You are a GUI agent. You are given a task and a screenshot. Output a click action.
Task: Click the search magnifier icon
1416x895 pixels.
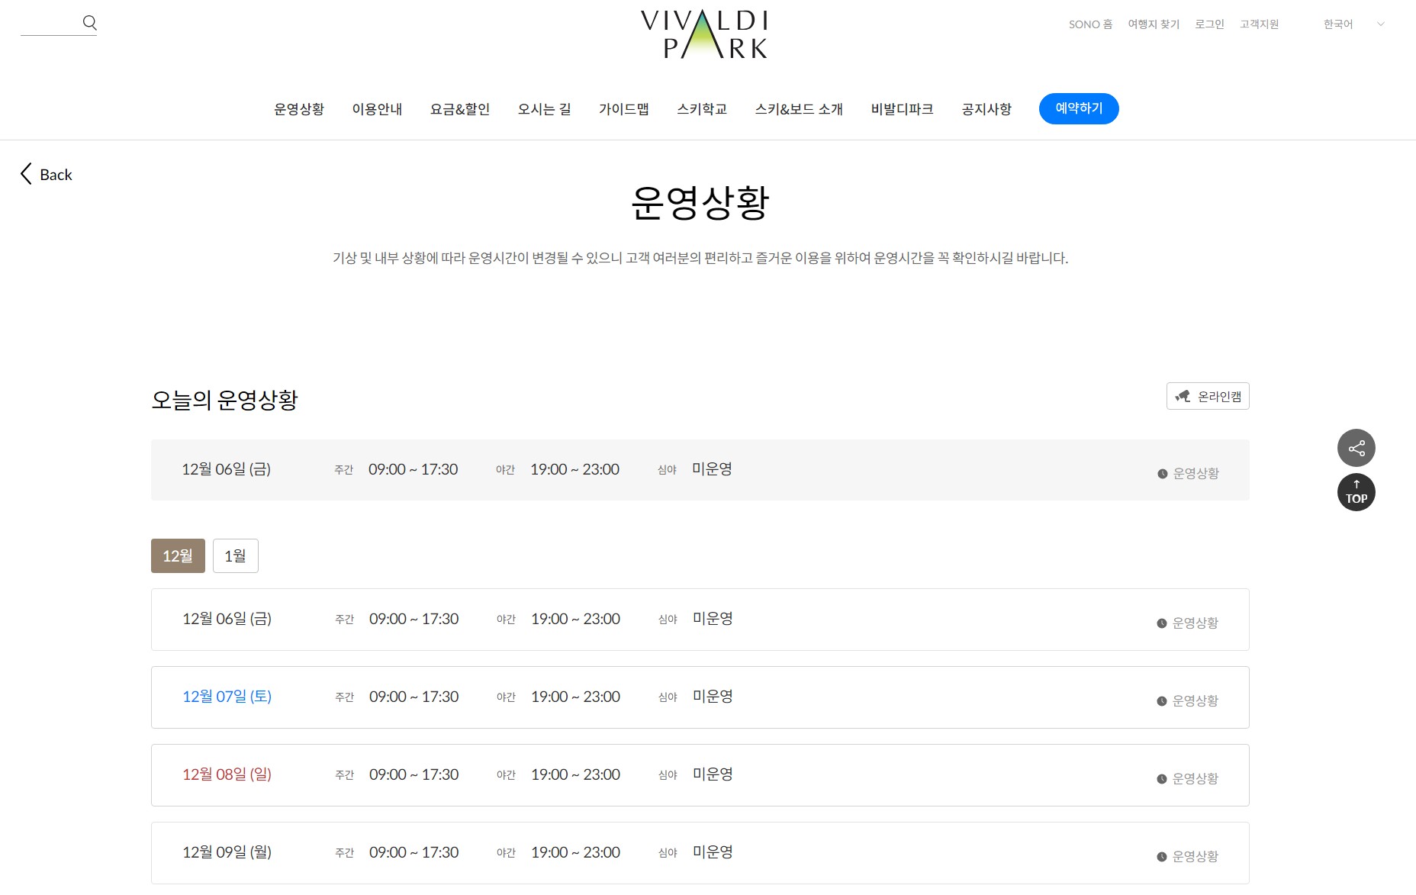(x=90, y=22)
